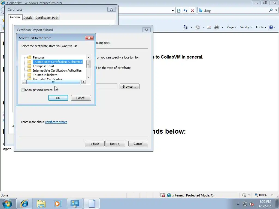
Task: Click the store list left scroll arrow
Action: (x=24, y=82)
